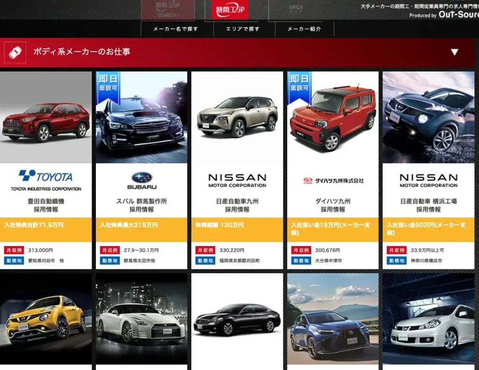Screen dimensions: 479x370
Task: Click the salary text 27.9〜30.1万円
Action: point(141,250)
